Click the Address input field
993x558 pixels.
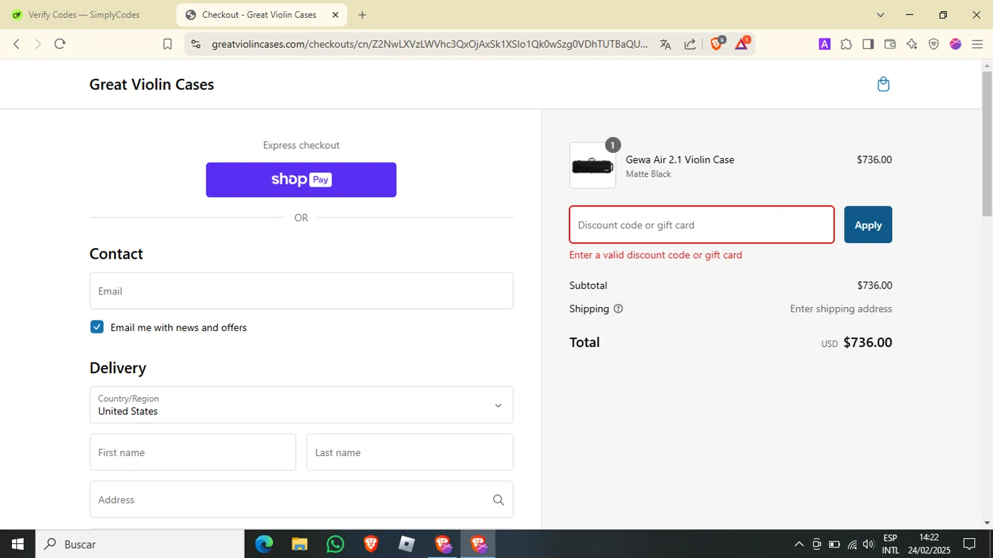pos(301,500)
